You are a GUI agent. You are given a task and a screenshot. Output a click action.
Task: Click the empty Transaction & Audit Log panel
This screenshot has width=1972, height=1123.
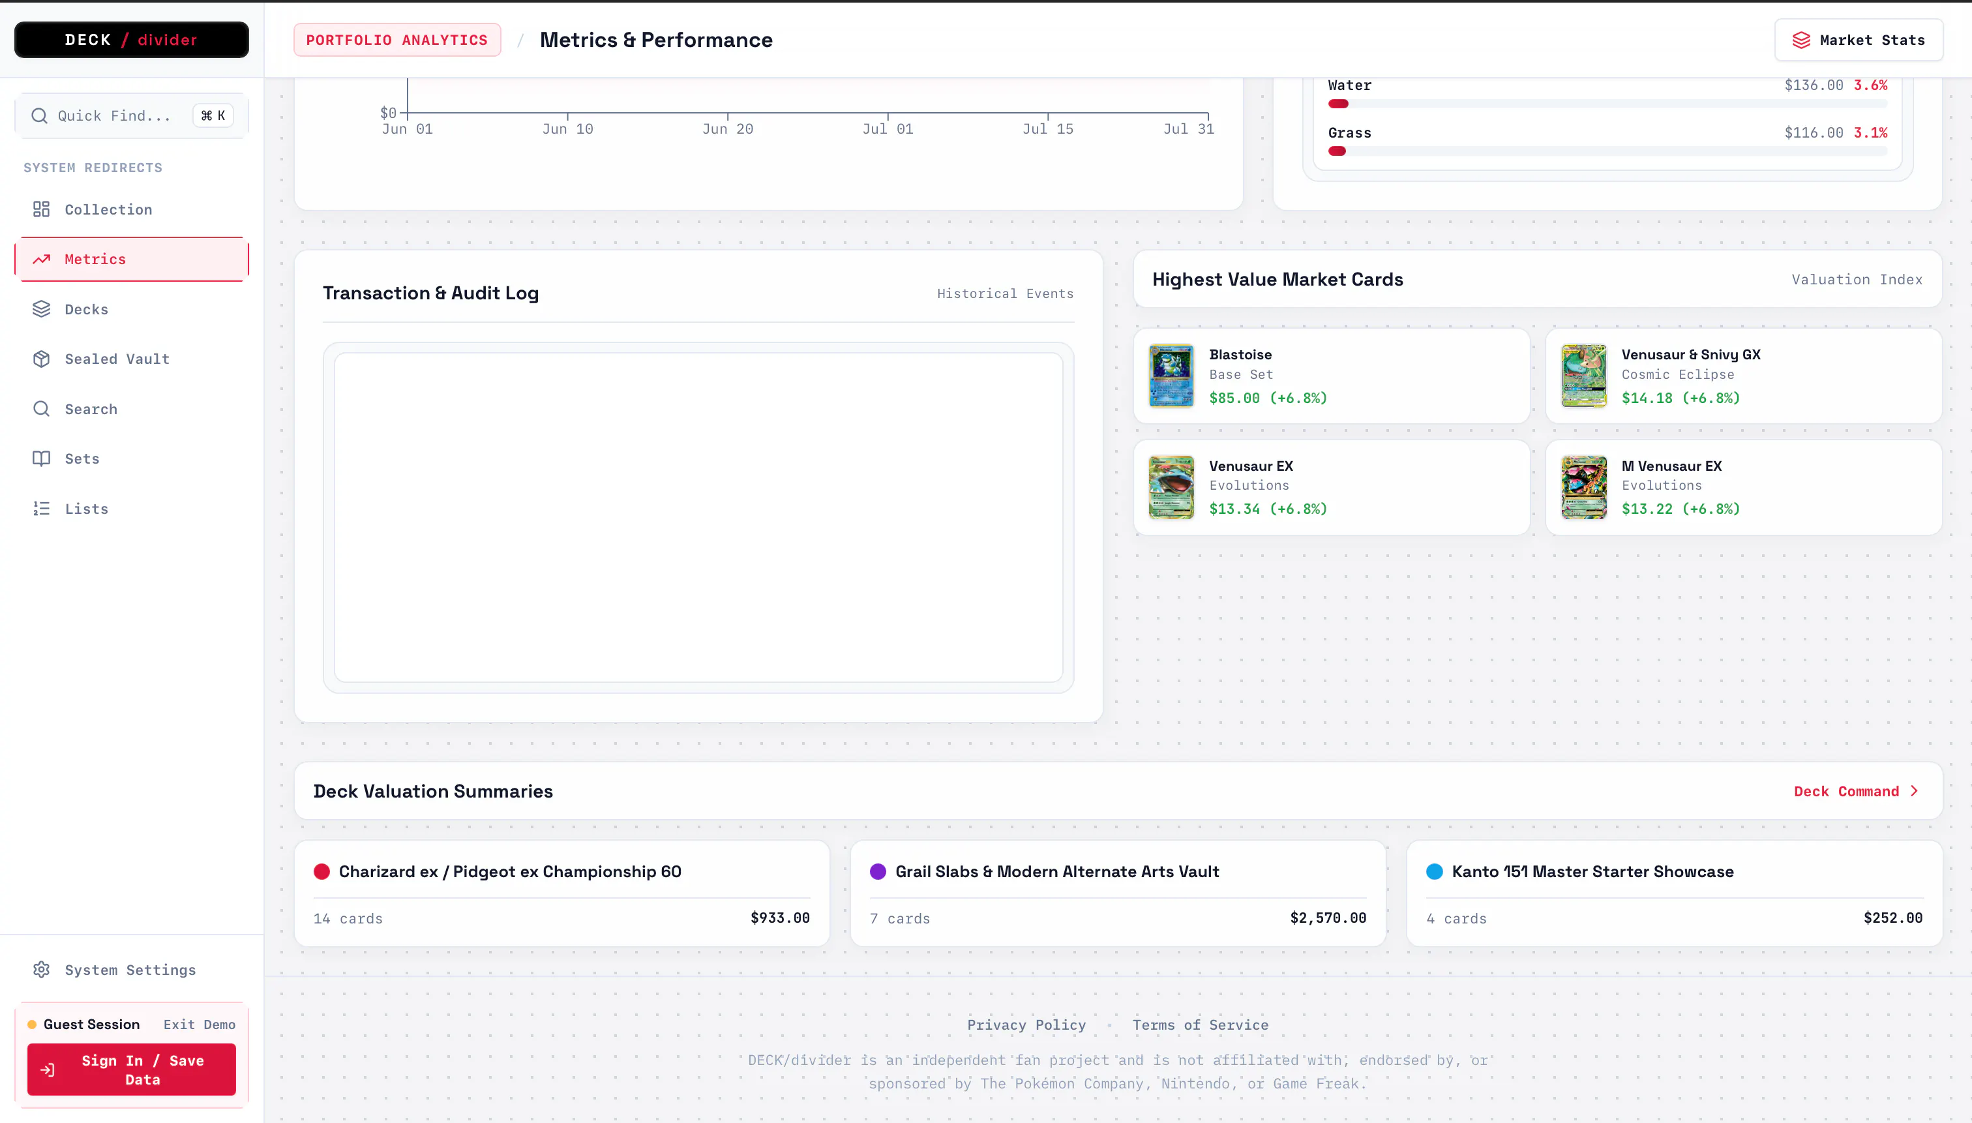point(698,518)
